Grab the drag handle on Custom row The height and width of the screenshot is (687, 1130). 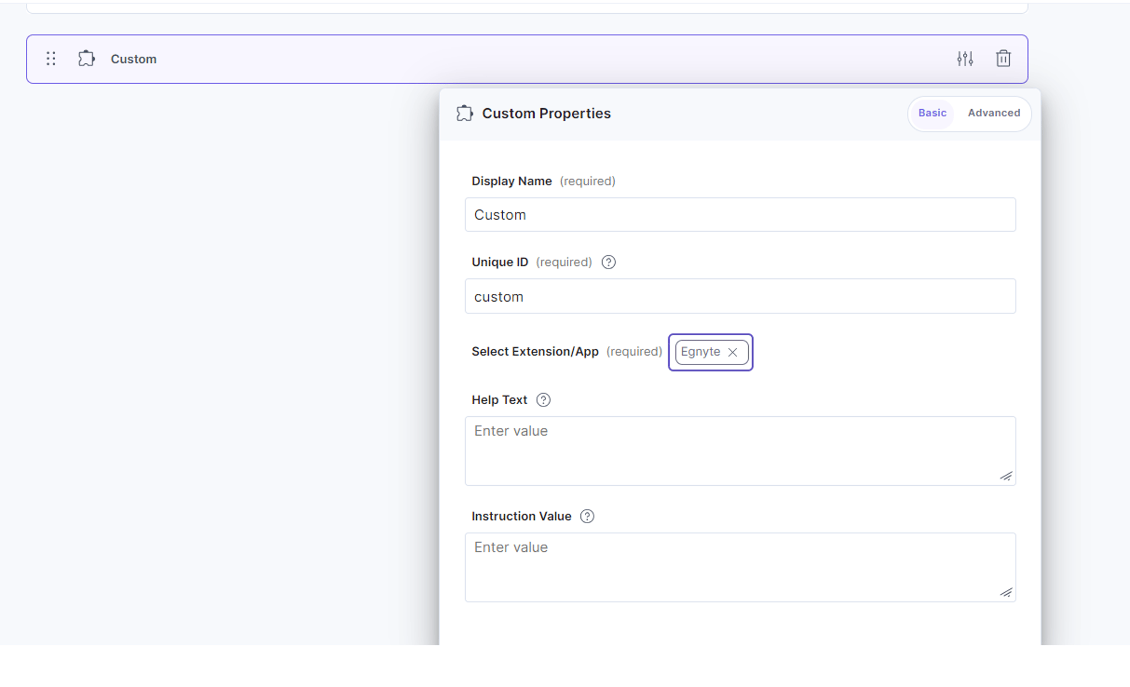pos(51,58)
